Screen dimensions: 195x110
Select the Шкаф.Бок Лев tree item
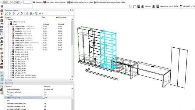20,27
